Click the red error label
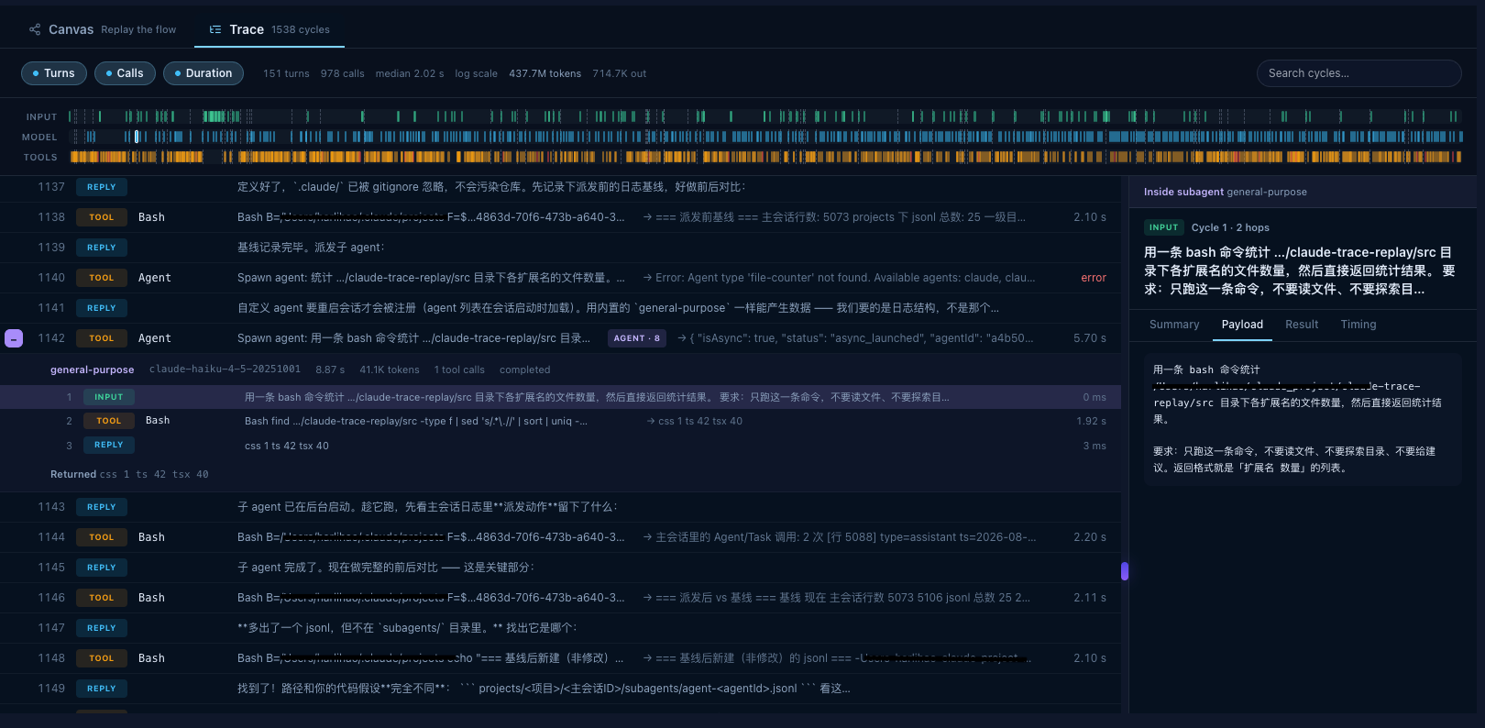The image size is (1485, 728). [1094, 278]
